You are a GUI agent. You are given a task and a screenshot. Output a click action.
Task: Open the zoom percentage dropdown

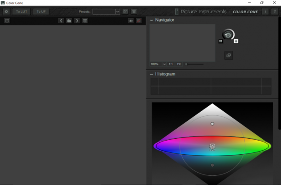(164, 64)
